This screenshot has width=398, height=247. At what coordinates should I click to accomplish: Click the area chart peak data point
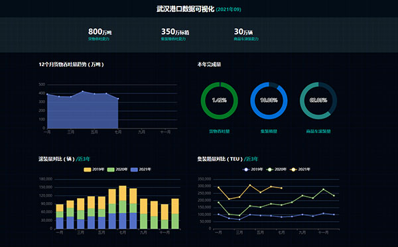point(83,91)
